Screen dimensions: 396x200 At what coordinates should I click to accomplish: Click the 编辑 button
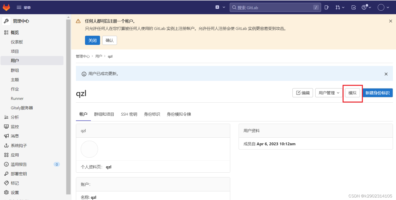tap(303, 93)
